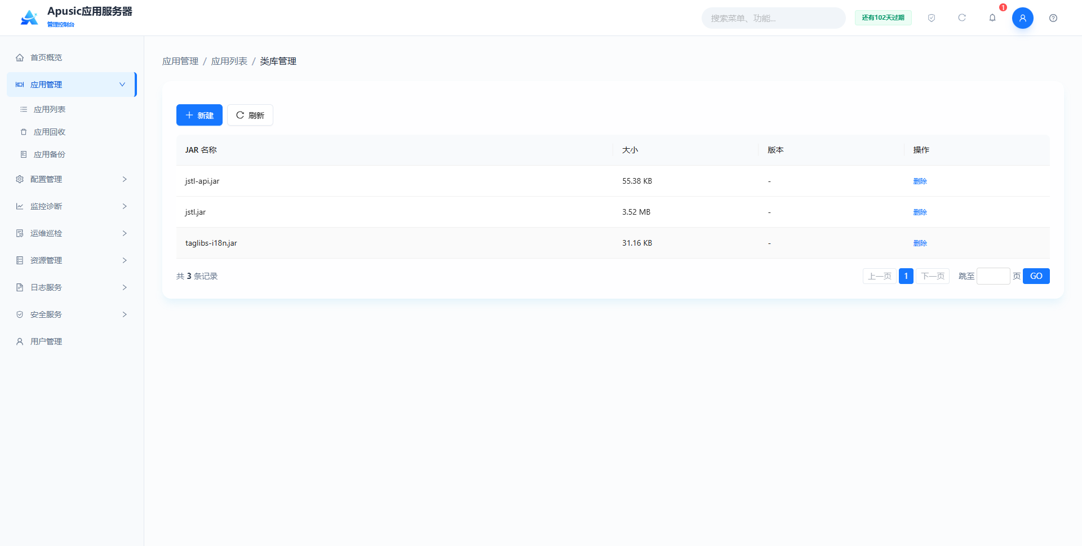Click the 应用管理 sidebar icon
Viewport: 1082px width, 546px height.
pyautogui.click(x=20, y=85)
